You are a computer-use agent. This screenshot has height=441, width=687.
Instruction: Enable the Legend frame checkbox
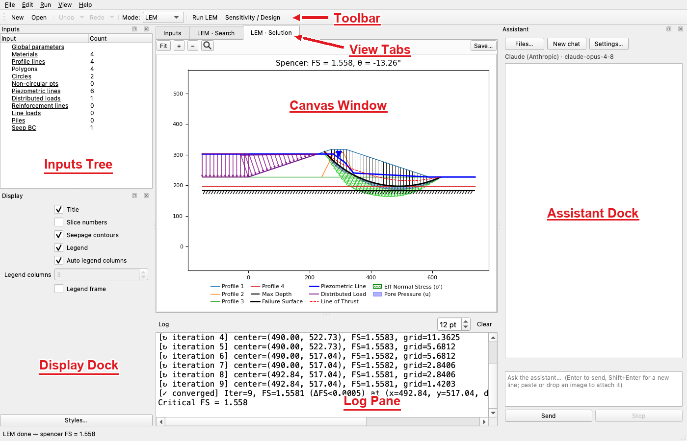coord(59,289)
